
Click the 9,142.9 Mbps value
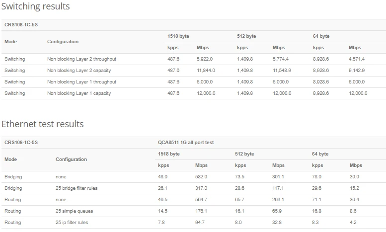(357, 71)
